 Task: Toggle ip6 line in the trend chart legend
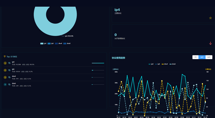click(157, 64)
